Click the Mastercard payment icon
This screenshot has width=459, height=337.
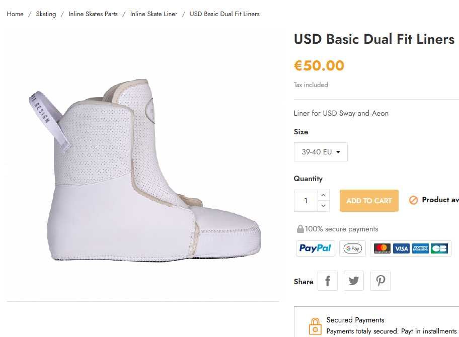coord(382,248)
